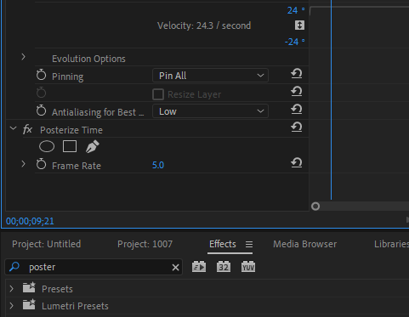Click the Lumetri Presets label
The height and width of the screenshot is (317, 409).
click(75, 306)
